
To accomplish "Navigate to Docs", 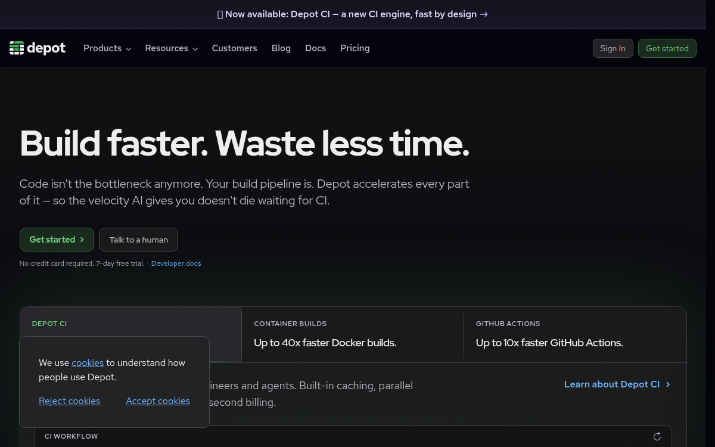I will (x=316, y=48).
